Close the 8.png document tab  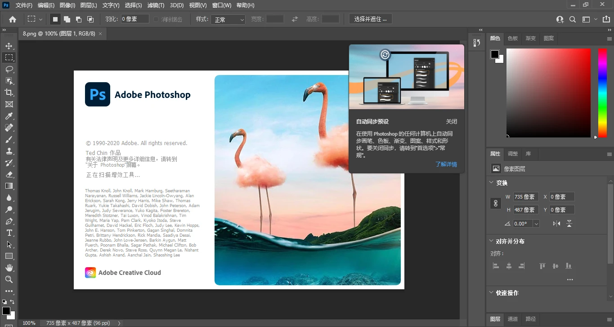click(x=100, y=34)
